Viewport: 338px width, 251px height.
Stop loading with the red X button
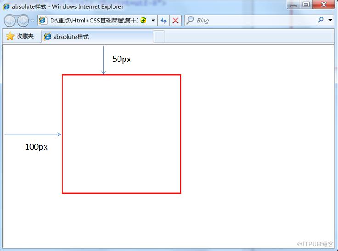(175, 21)
